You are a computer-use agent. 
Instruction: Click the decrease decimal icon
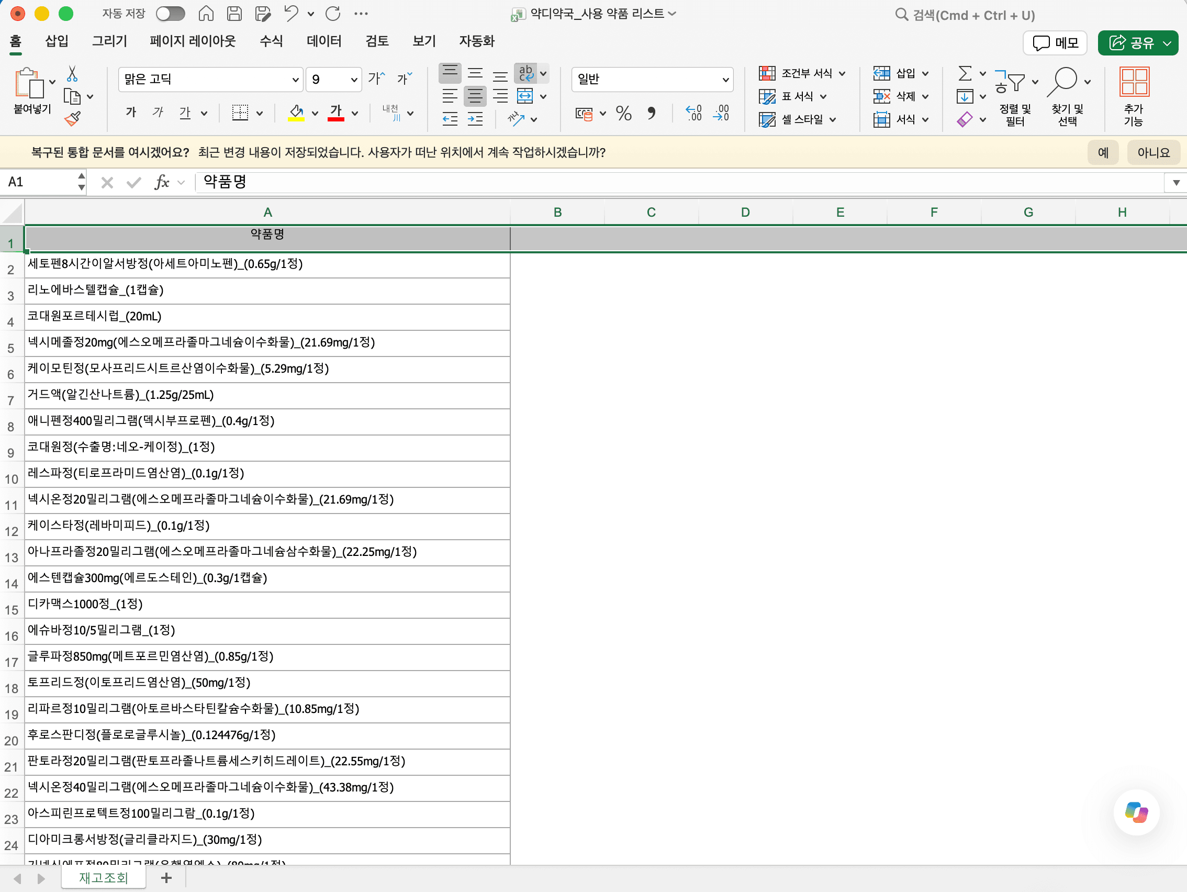coord(721,113)
